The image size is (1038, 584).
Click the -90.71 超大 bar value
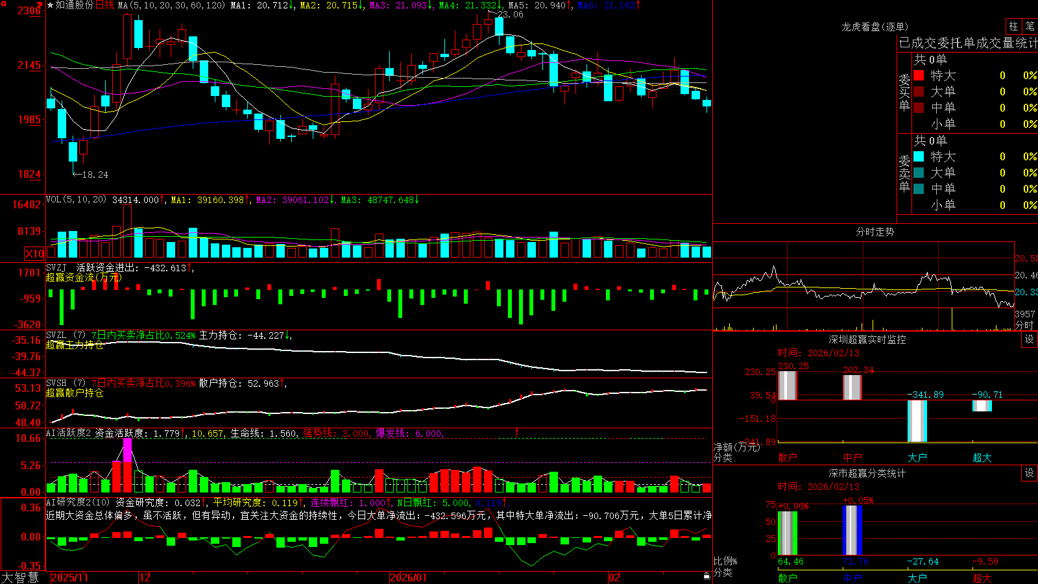click(987, 395)
